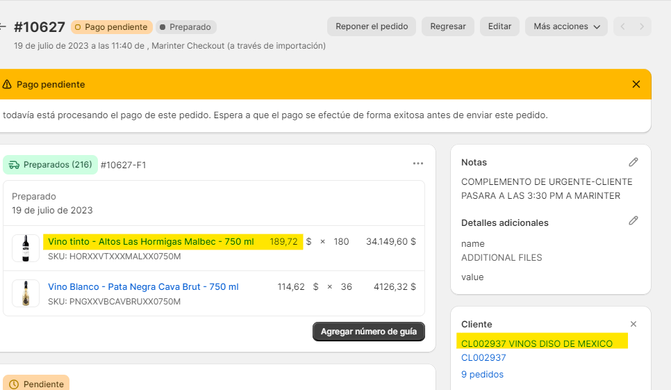Open Altos Las Hormigas Malbec product link
The image size is (671, 390).
click(x=151, y=242)
